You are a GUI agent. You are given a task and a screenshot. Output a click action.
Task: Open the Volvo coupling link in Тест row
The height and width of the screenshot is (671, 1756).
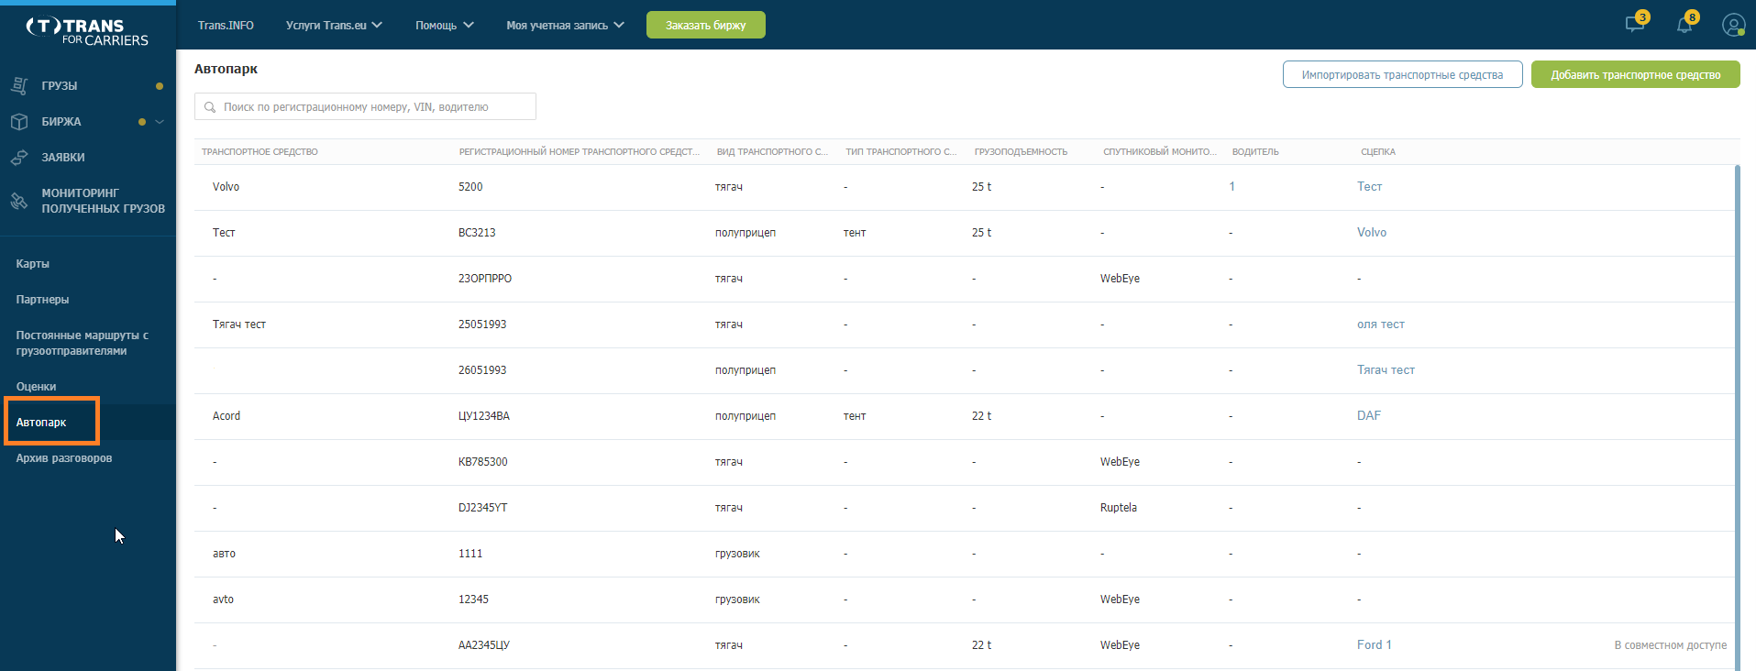(1372, 233)
